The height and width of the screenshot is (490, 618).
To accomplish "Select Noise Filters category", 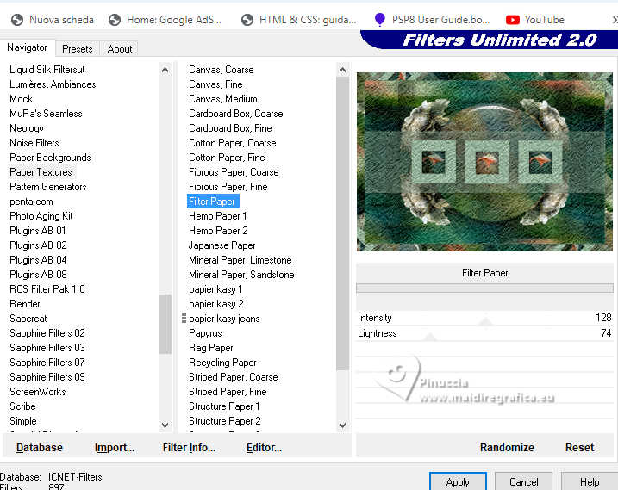I will click(34, 143).
